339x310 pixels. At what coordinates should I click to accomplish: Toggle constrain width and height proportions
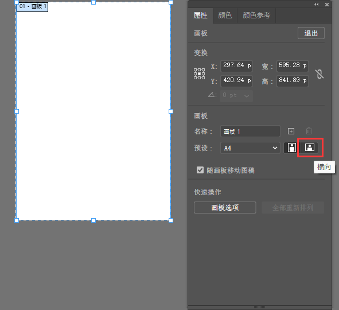pos(319,74)
